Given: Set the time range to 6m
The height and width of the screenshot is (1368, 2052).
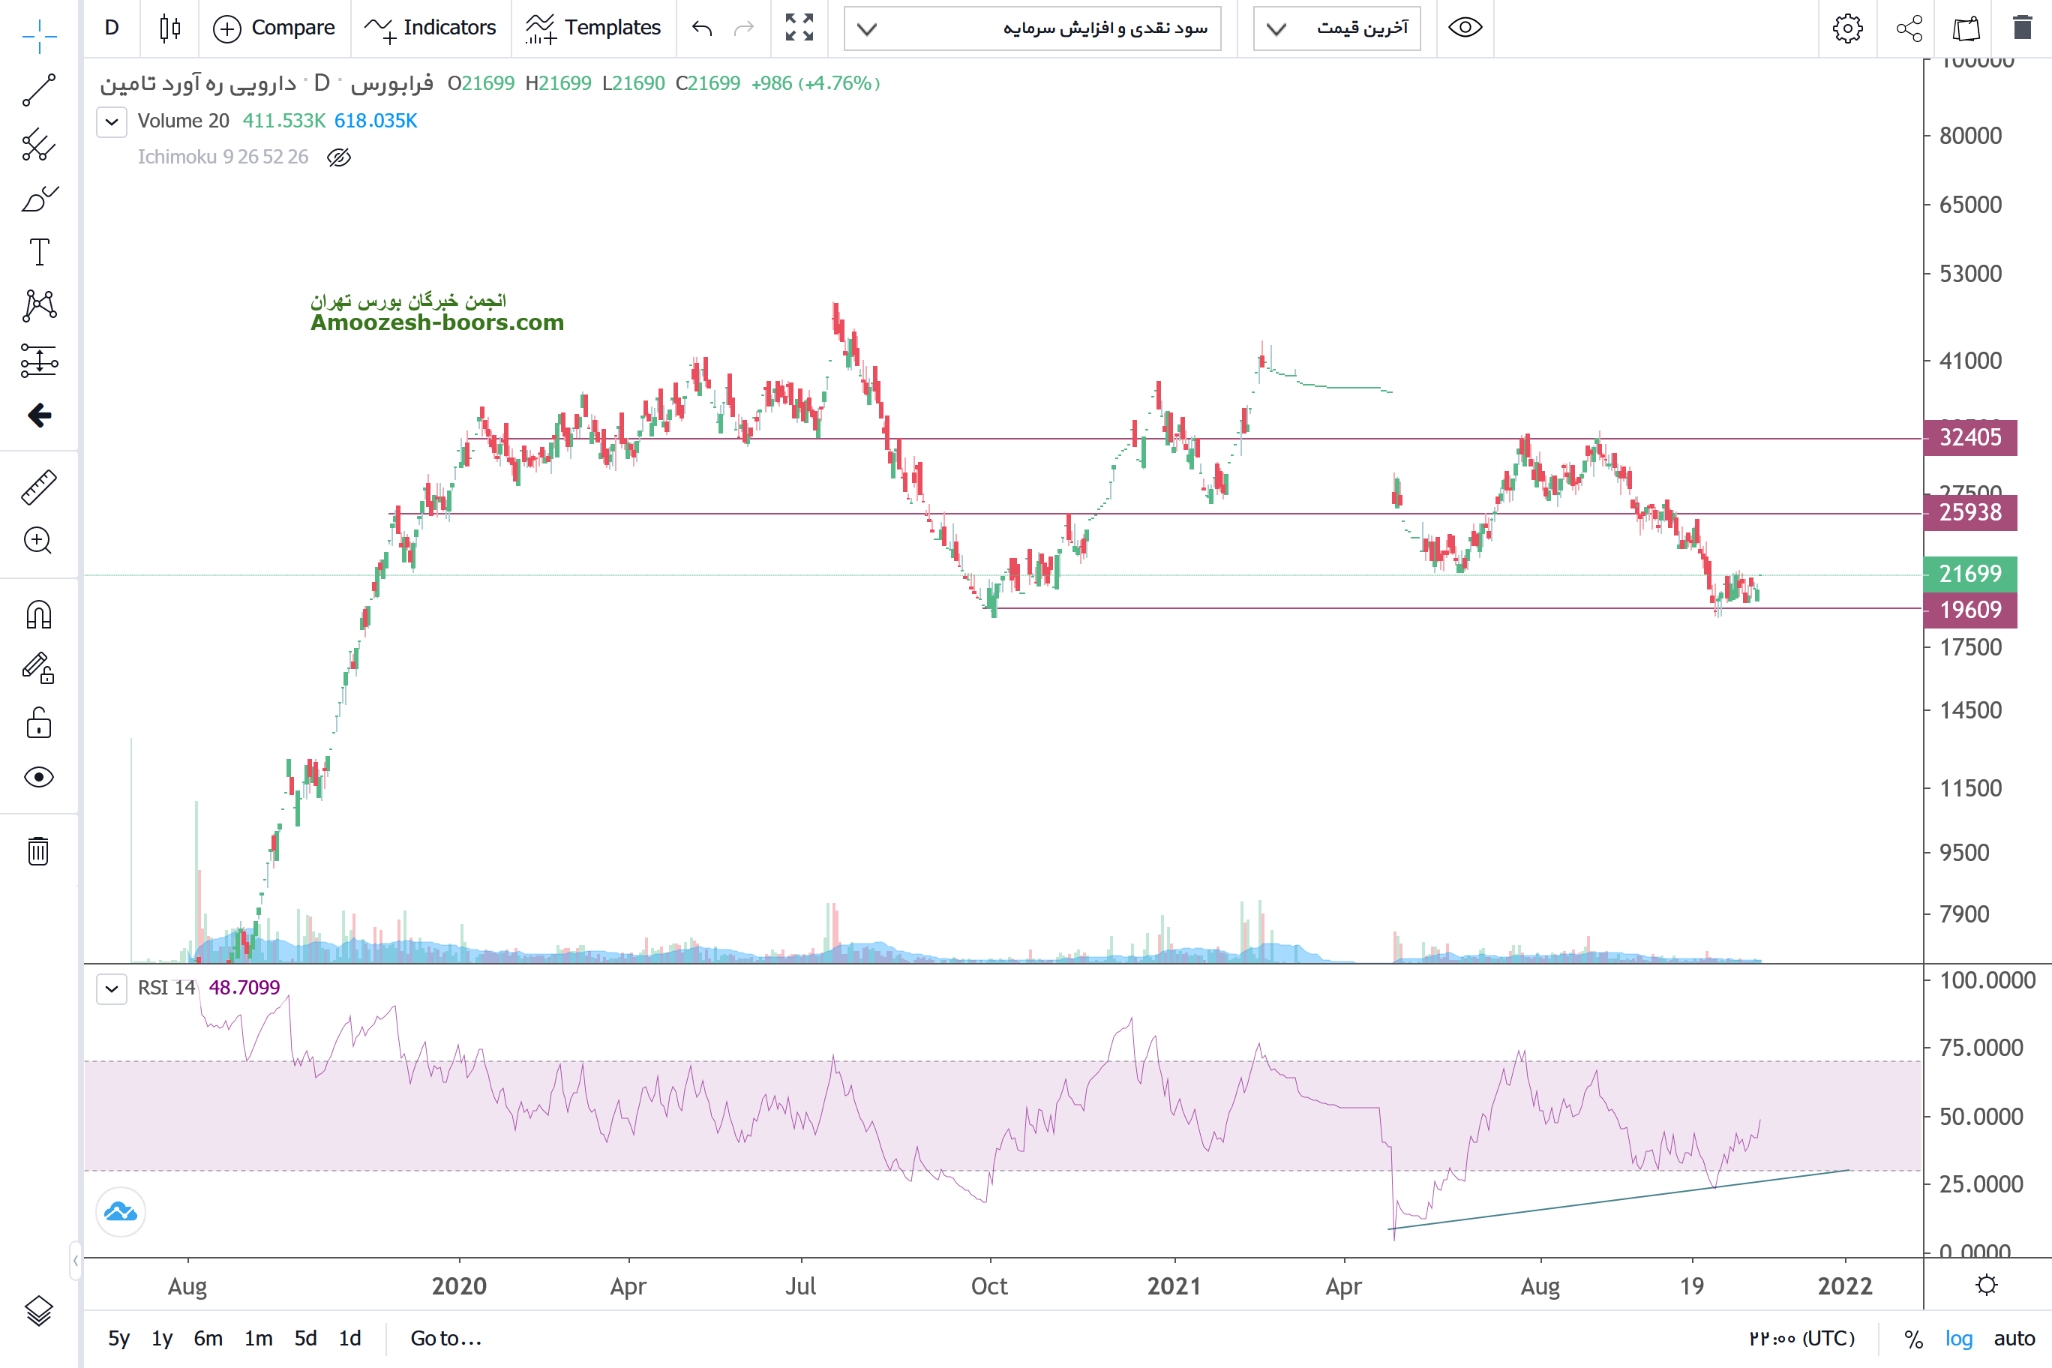Looking at the screenshot, I should pos(208,1338).
